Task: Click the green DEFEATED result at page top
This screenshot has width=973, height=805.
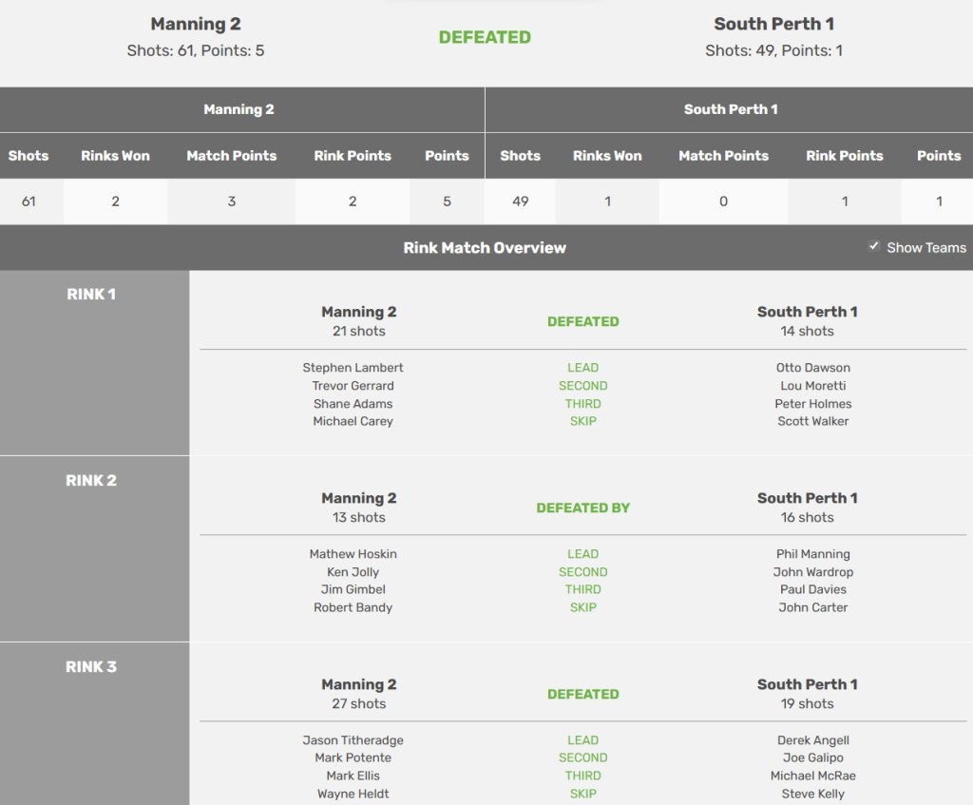Action: [x=485, y=38]
